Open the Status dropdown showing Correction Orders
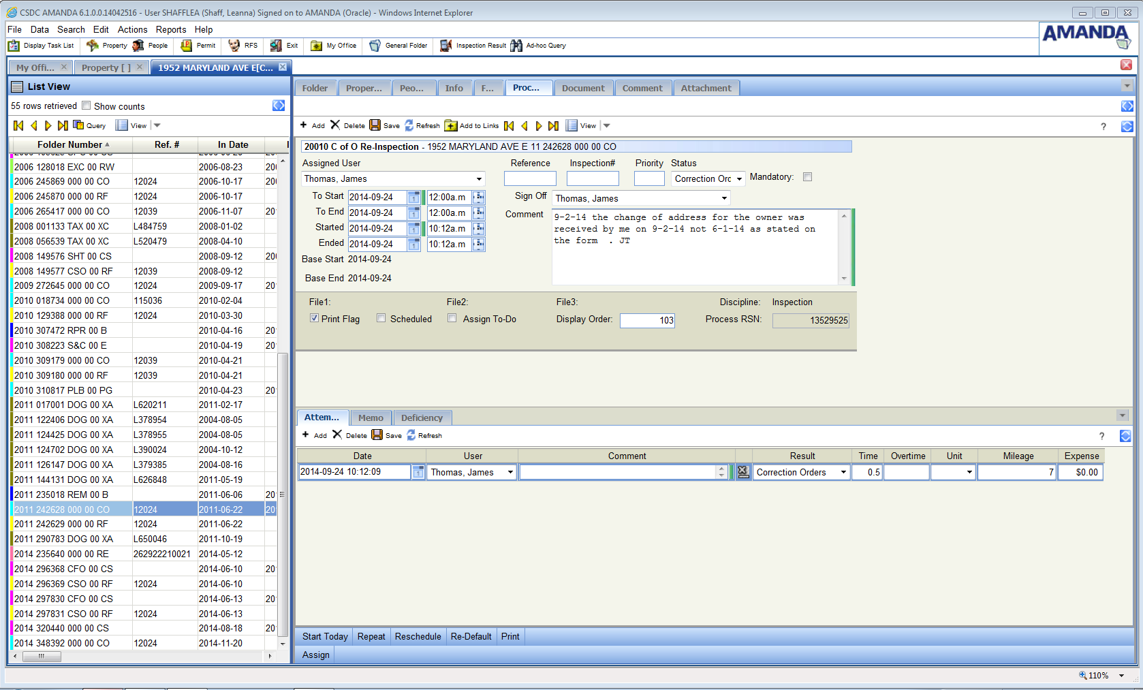Image resolution: width=1143 pixels, height=690 pixels. coord(739,179)
